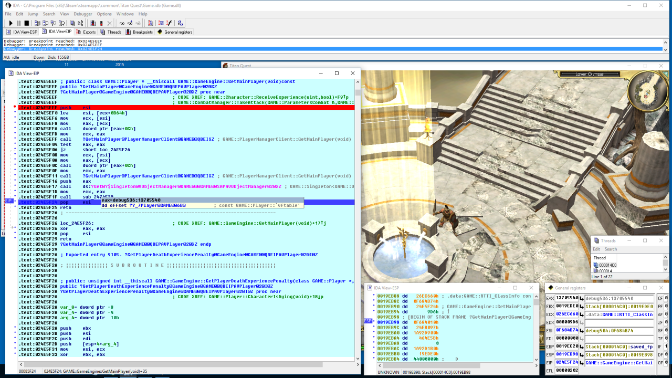Open the File menu
The image size is (672, 378).
8,14
